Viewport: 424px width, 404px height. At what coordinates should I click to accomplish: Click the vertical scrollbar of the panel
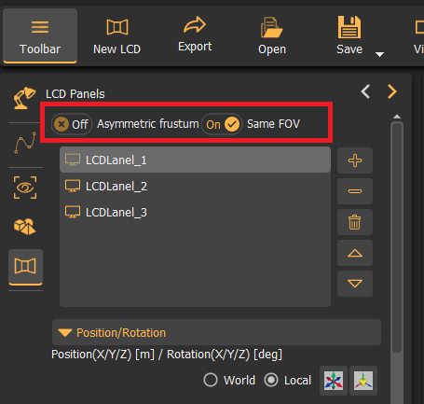point(397,237)
